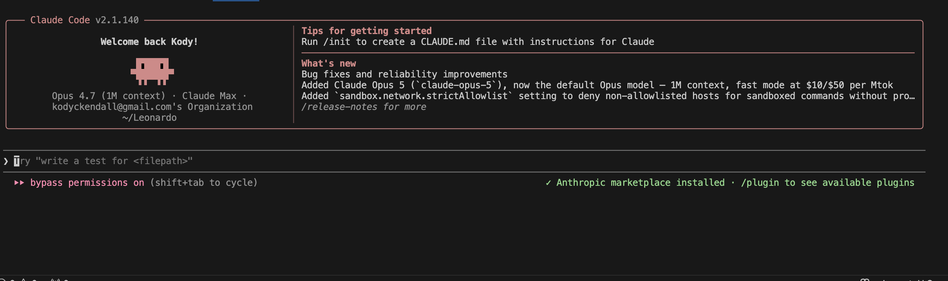The width and height of the screenshot is (948, 281).
Task: Click "Run /init to create a CLAUDE.md" line
Action: click(478, 42)
